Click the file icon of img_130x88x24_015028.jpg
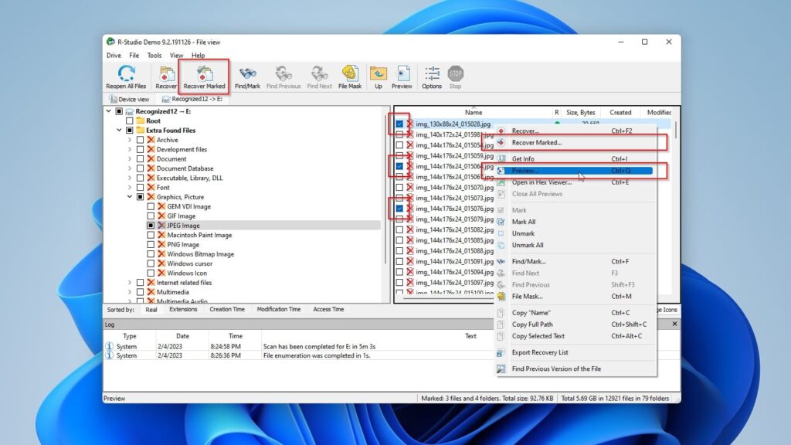791x445 pixels. click(x=410, y=124)
